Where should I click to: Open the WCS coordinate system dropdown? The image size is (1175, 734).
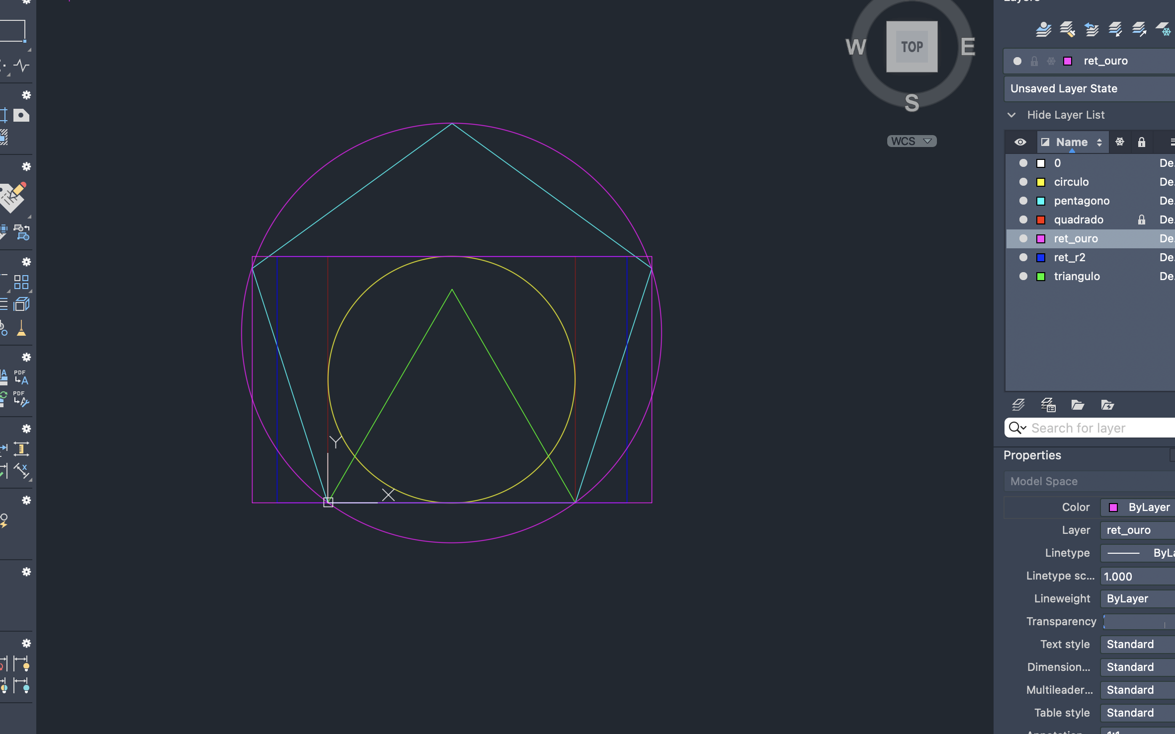(x=912, y=141)
